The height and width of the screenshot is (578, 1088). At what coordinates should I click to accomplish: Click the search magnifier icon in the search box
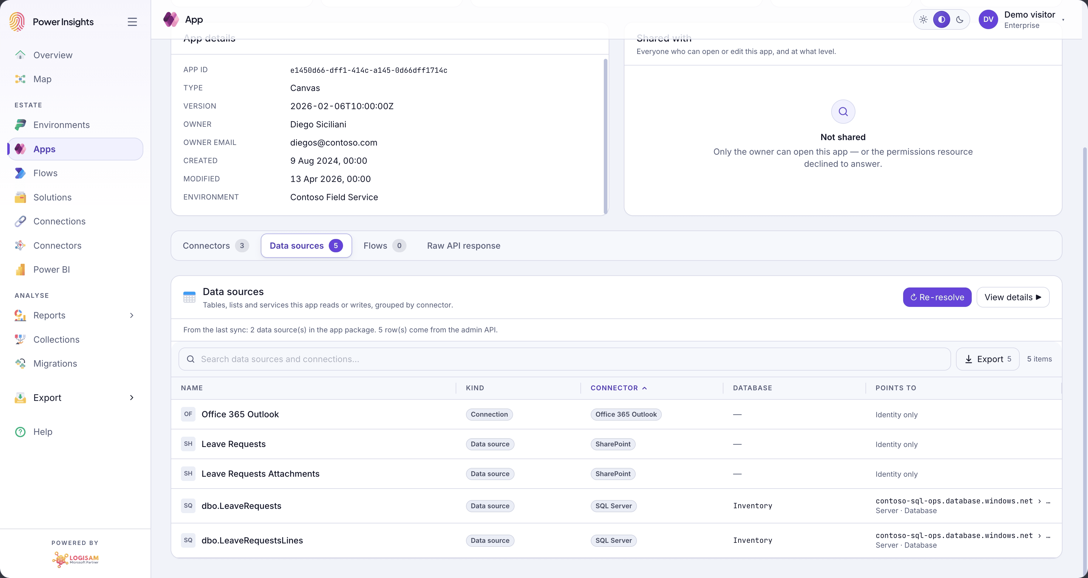[x=190, y=359]
